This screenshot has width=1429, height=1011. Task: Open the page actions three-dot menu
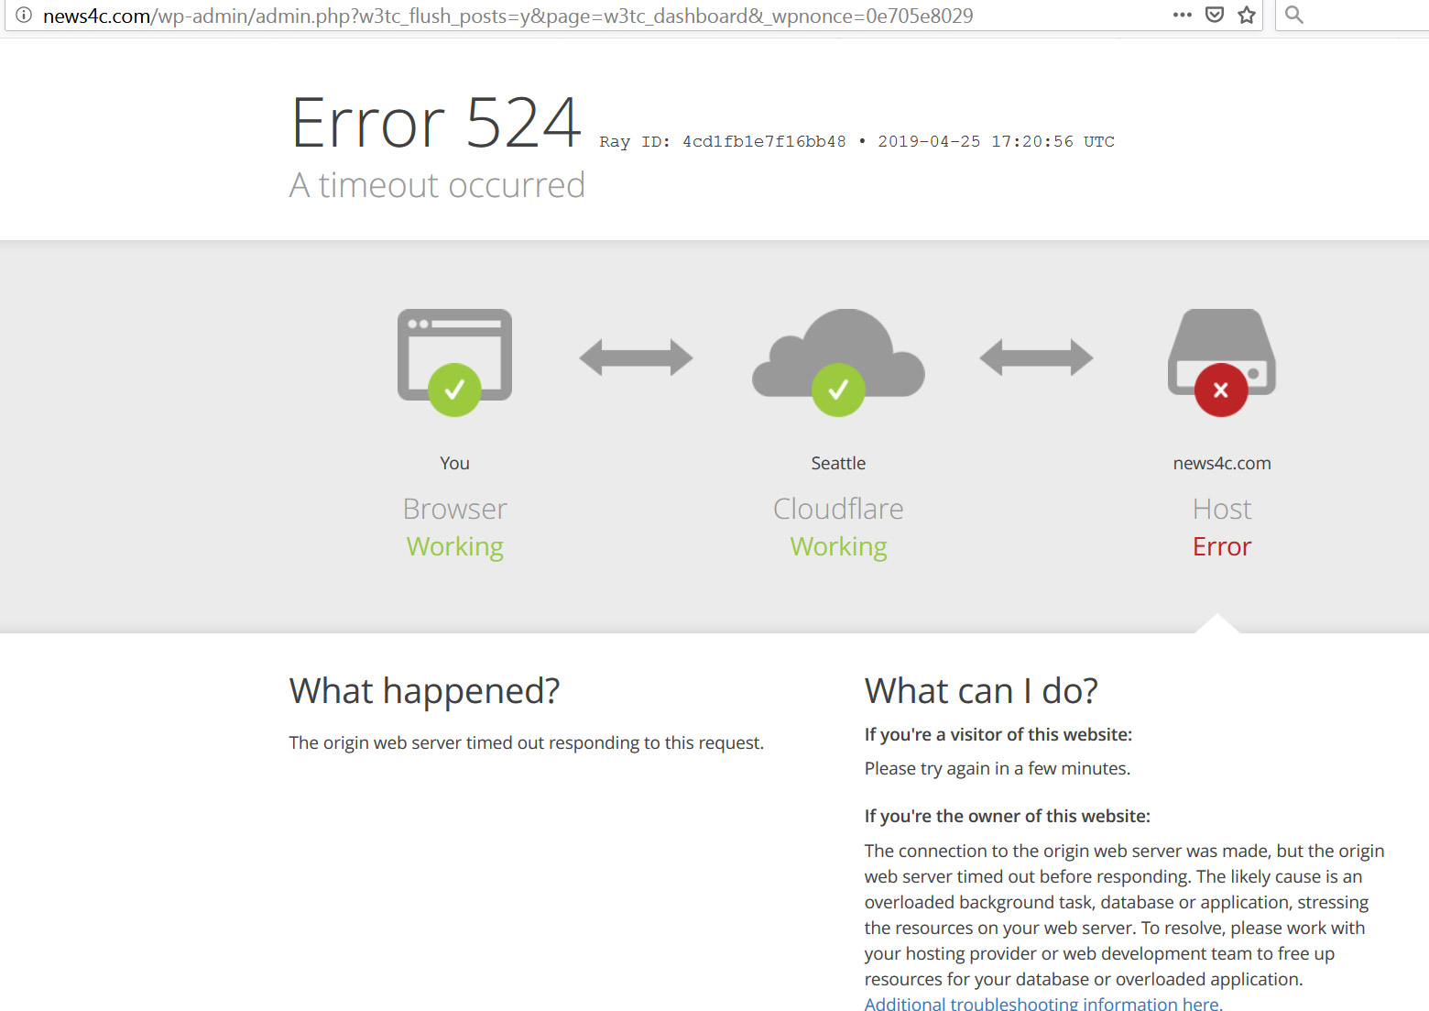tap(1183, 15)
